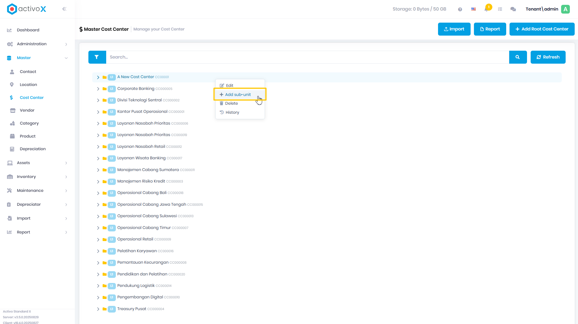Click Cost Center dollar icon

[11, 98]
